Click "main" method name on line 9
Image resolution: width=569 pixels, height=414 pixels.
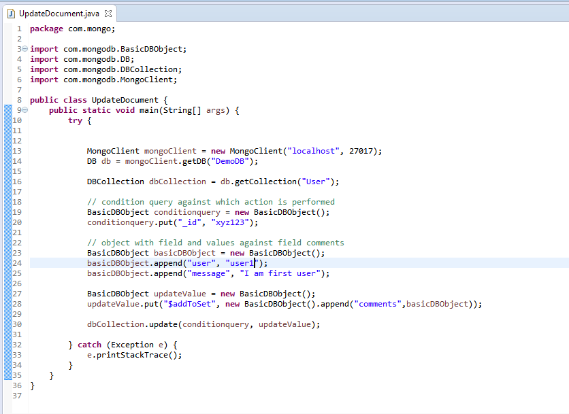coord(149,110)
